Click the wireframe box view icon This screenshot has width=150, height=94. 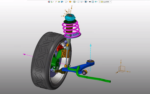click(66, 2)
